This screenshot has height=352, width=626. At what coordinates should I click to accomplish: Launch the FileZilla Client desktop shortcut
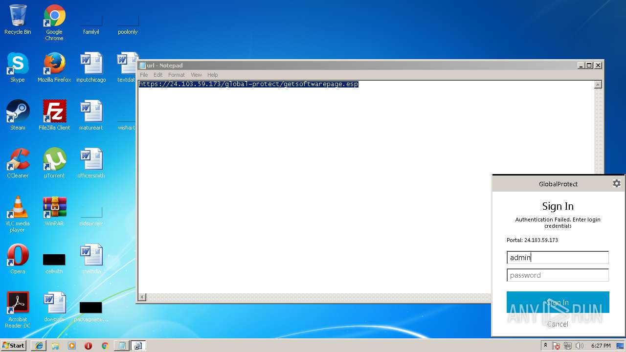(54, 115)
